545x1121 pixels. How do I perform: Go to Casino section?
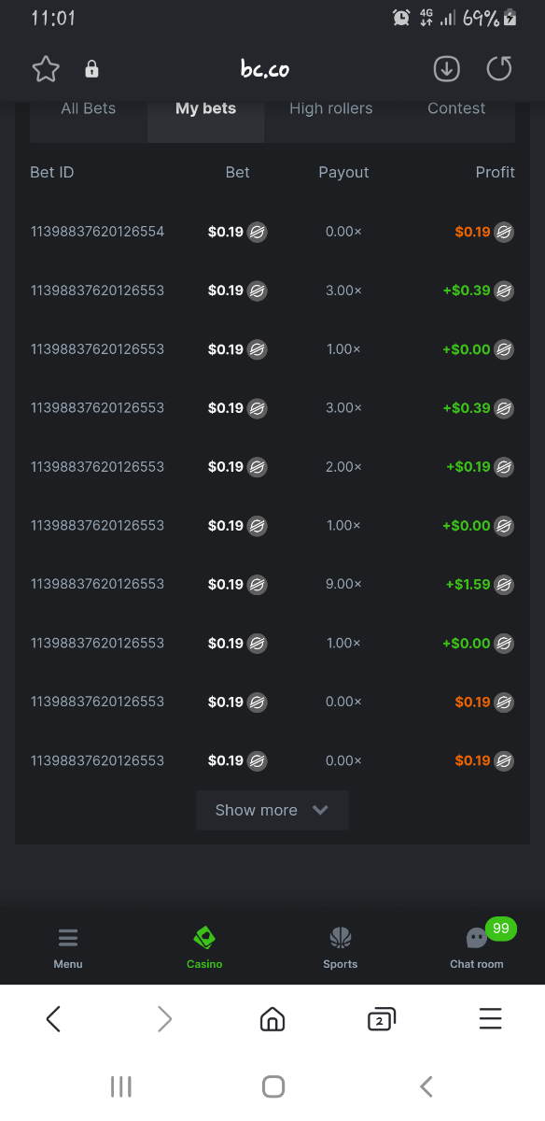[x=204, y=947]
